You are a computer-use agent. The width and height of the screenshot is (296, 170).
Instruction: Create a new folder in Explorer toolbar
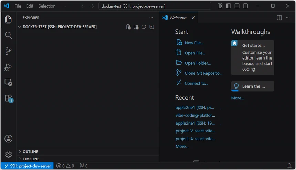coord(136,27)
